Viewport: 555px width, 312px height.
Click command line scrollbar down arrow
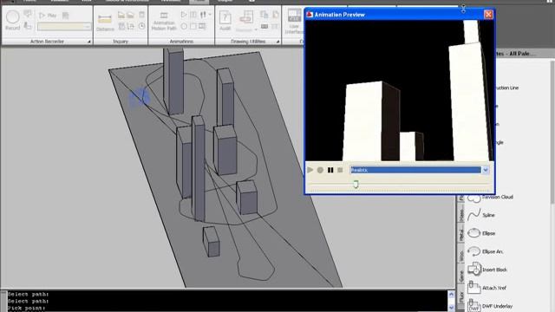[451, 308]
